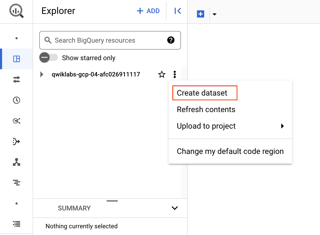320x235 pixels.
Task: Click the three-dot menu on the project
Action: tap(175, 74)
